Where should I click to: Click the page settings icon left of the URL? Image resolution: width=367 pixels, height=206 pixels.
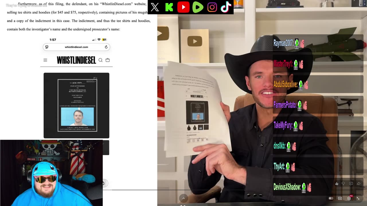point(47,47)
